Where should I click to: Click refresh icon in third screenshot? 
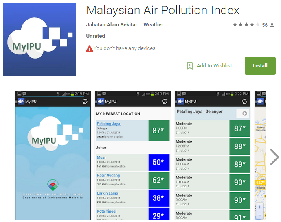(x=244, y=101)
